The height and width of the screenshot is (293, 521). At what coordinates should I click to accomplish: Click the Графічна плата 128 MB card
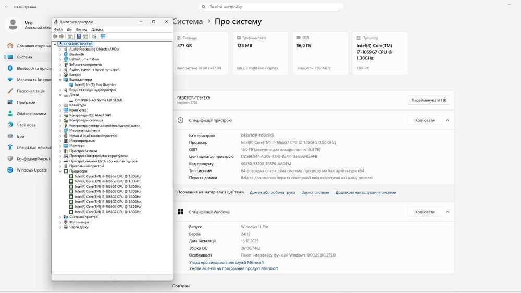click(x=260, y=53)
